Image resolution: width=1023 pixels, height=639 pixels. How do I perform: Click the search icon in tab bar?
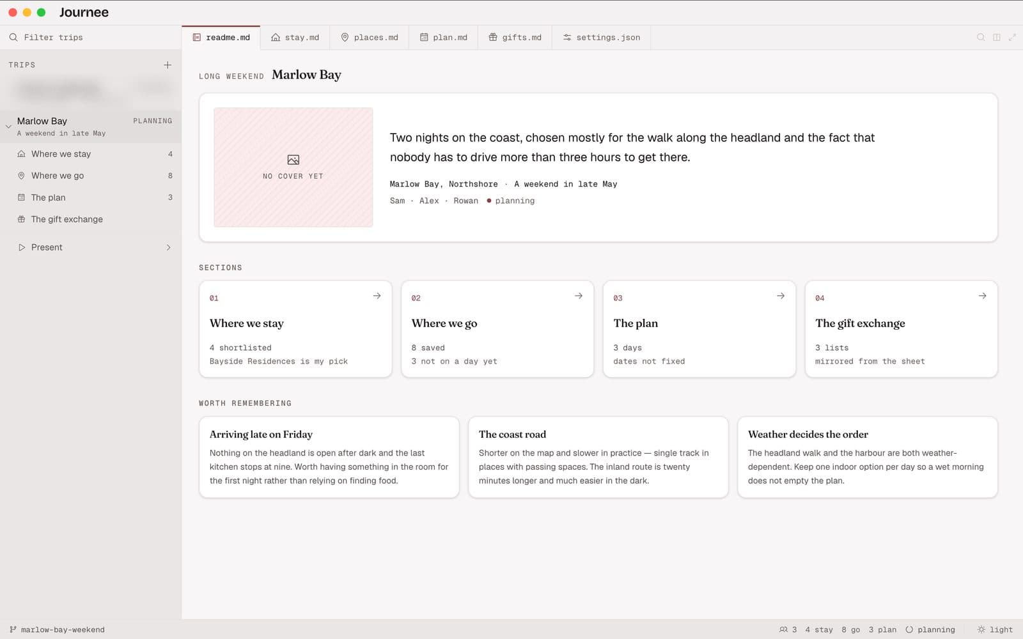pyautogui.click(x=980, y=37)
